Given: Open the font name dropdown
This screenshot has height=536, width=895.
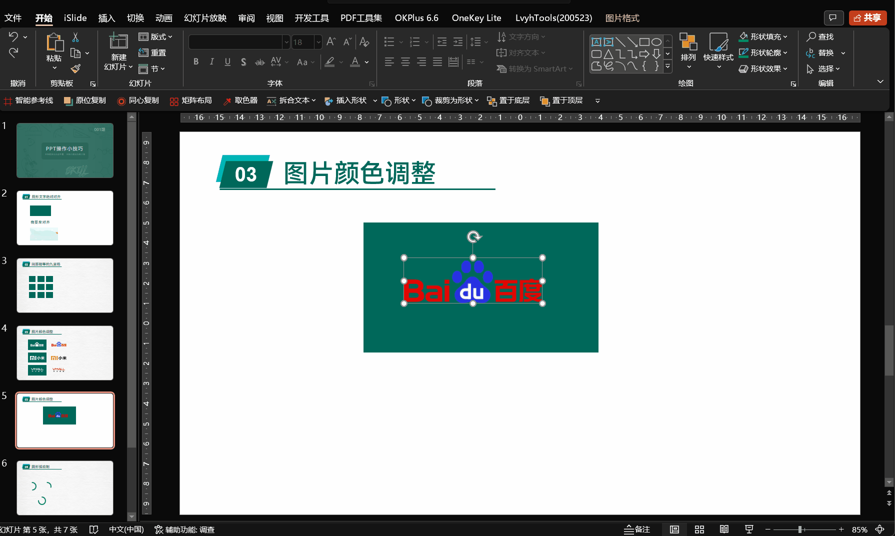Looking at the screenshot, I should [286, 42].
